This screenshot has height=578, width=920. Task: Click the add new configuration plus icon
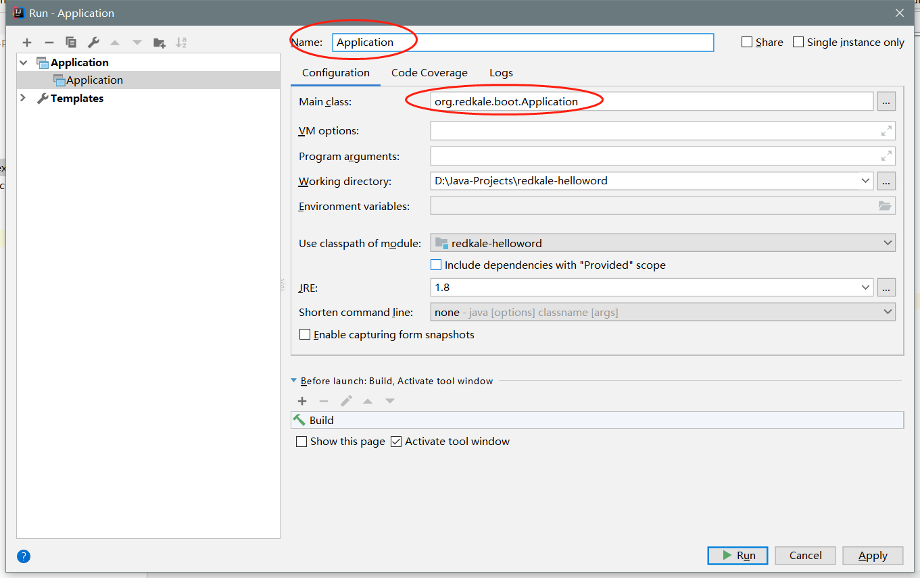point(27,43)
